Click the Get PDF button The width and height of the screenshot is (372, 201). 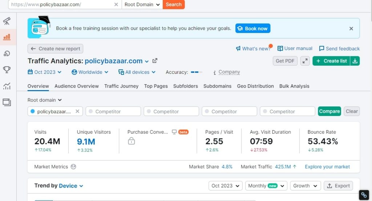285,61
